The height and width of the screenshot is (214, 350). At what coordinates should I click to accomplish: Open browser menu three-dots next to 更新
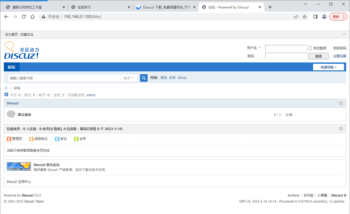tap(343, 17)
